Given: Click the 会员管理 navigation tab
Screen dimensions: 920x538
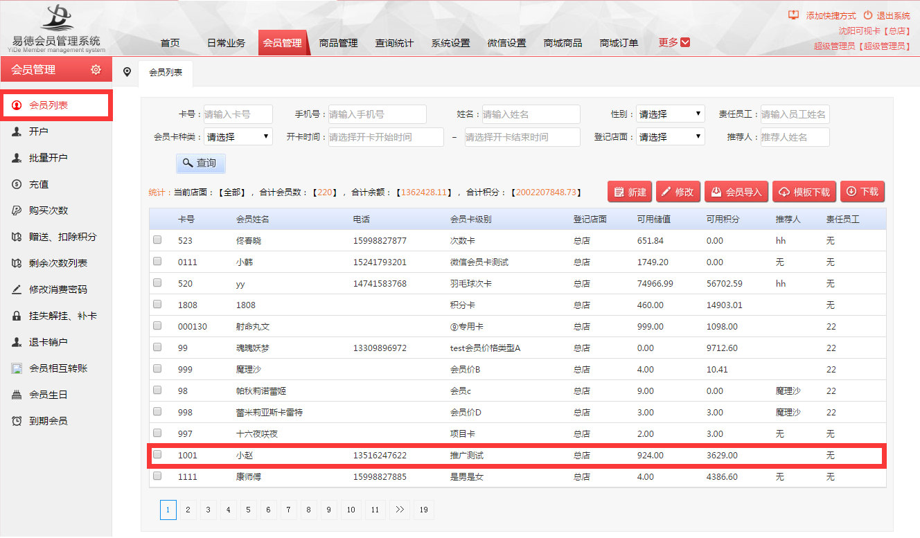Looking at the screenshot, I should [x=282, y=43].
